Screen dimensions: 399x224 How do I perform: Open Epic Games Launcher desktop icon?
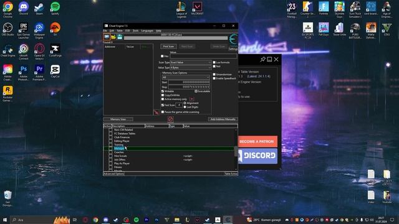pyautogui.click(x=24, y=30)
